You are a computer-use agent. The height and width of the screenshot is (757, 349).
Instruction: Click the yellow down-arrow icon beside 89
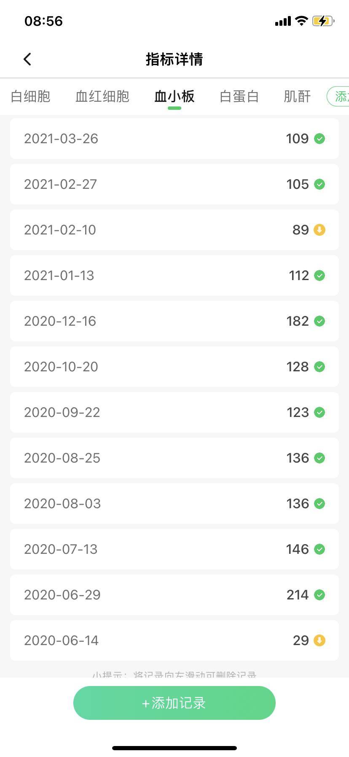tap(319, 230)
